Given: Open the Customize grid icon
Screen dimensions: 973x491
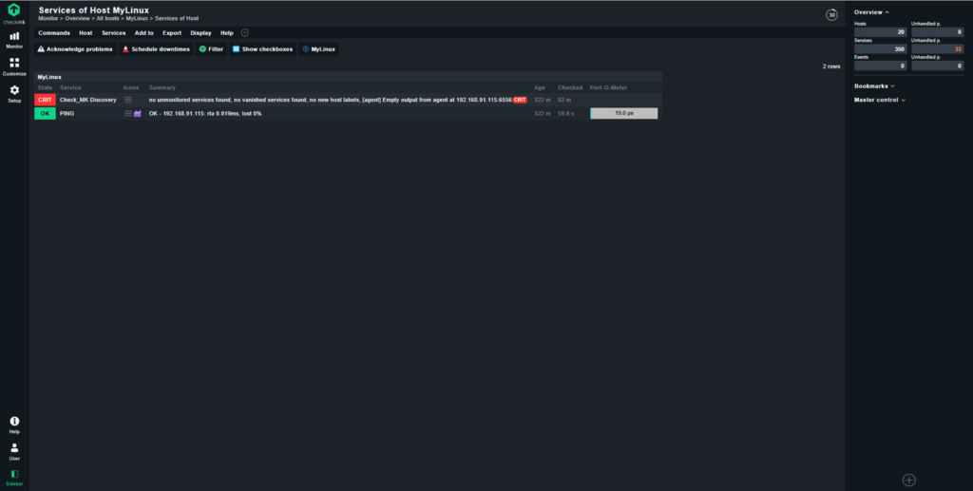Looking at the screenshot, I should click(14, 66).
